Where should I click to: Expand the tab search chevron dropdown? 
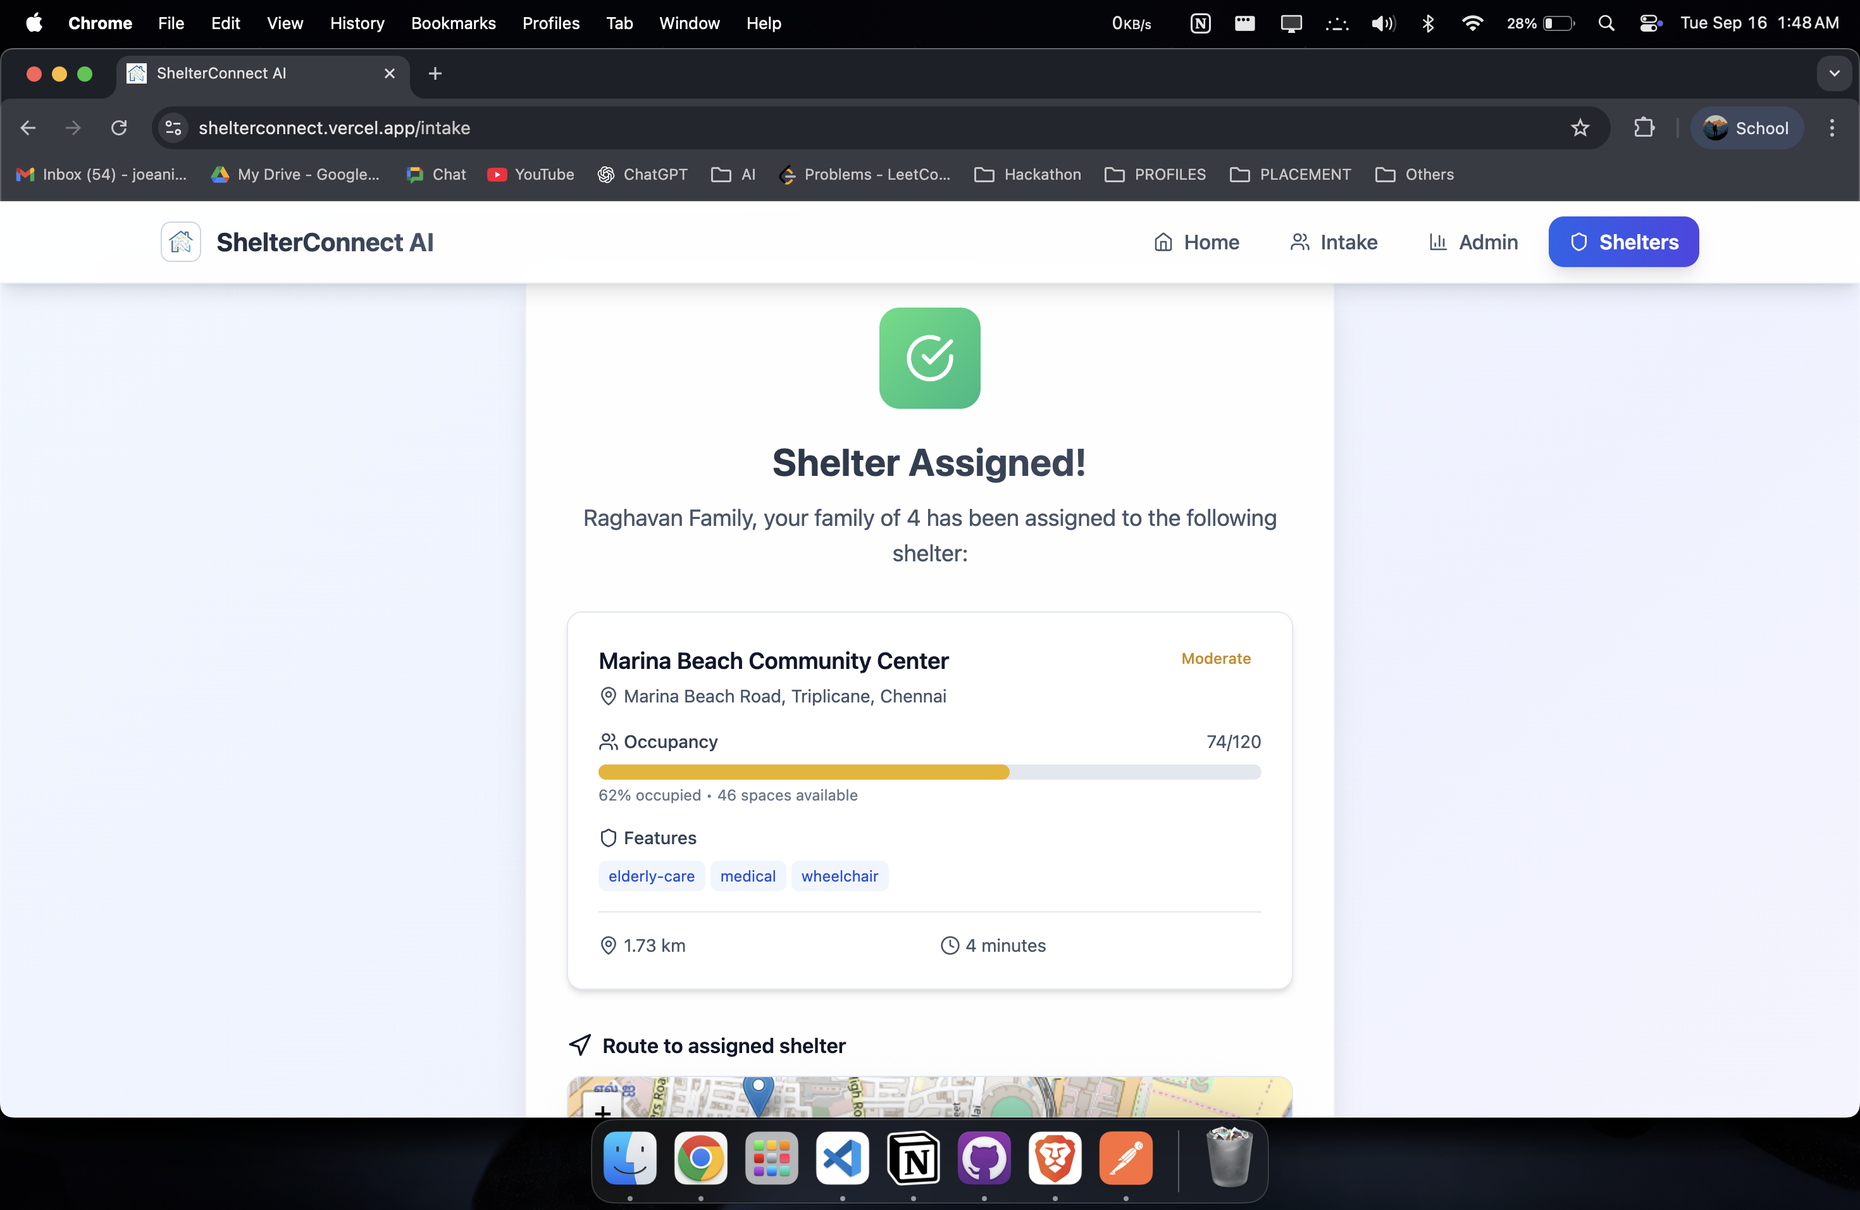click(x=1833, y=73)
